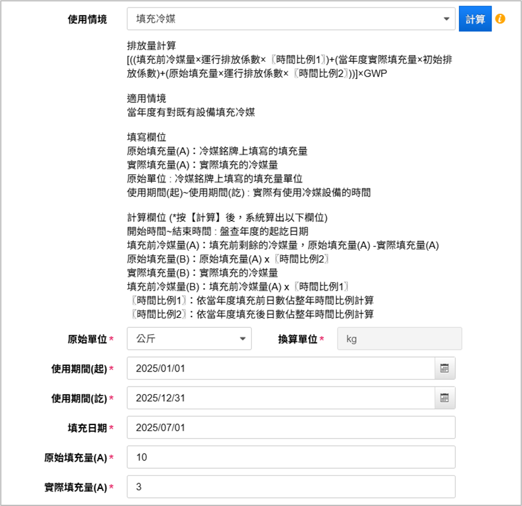
Task: Click the 排放量計算 heading text
Action: click(151, 46)
